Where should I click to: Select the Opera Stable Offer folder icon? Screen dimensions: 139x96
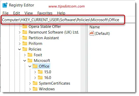pyautogui.click(x=25, y=26)
